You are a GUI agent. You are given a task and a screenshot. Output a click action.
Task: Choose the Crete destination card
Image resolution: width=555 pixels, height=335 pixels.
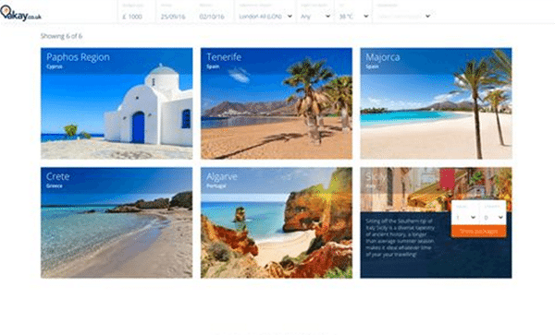(x=117, y=222)
